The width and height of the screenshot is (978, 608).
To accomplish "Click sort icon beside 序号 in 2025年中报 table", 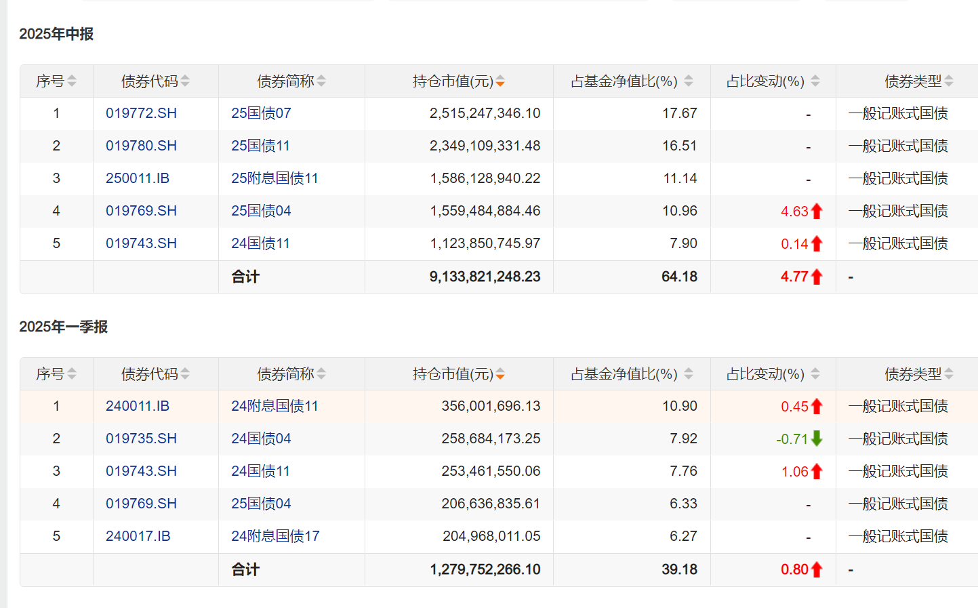I will (72, 81).
